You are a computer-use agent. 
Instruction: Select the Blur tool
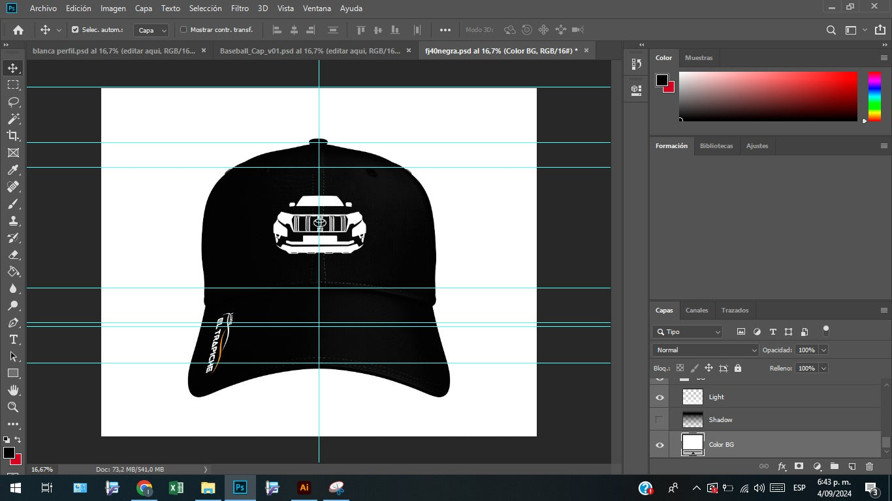[13, 288]
